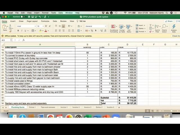
Task: Switch to Page Break Preview in status bar
Action: click(x=157, y=111)
